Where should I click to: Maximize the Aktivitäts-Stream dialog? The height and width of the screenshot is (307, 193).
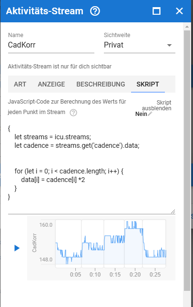tap(156, 11)
